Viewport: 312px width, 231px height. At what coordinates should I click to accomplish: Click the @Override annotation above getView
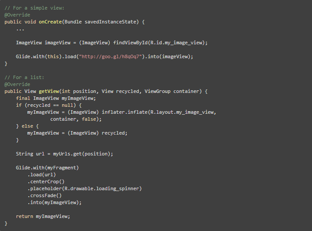17,84
